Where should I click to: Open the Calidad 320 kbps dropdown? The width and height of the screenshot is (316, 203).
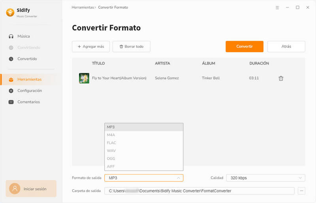click(265, 178)
